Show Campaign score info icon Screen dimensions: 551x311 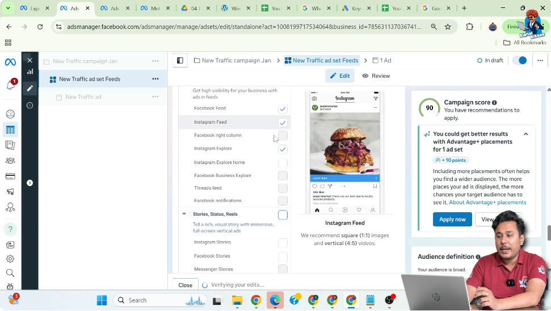tap(494, 103)
